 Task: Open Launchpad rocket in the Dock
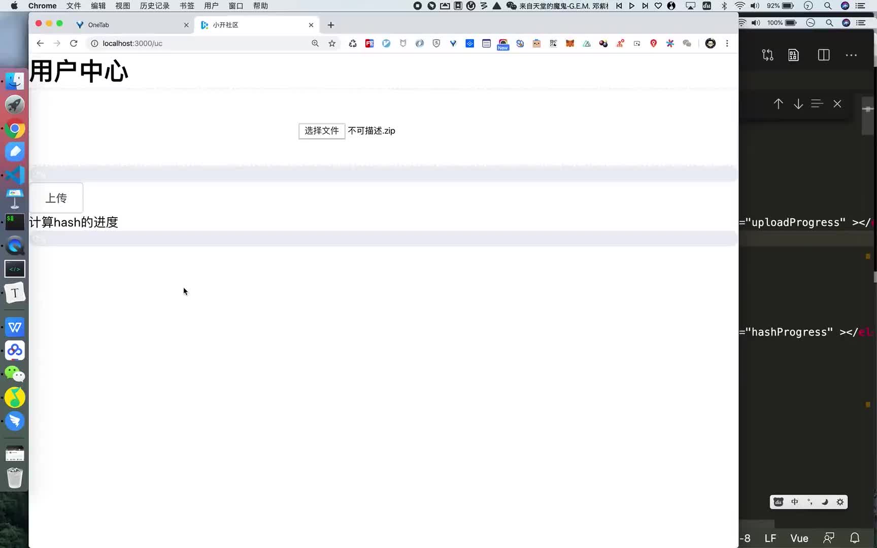coord(15,105)
